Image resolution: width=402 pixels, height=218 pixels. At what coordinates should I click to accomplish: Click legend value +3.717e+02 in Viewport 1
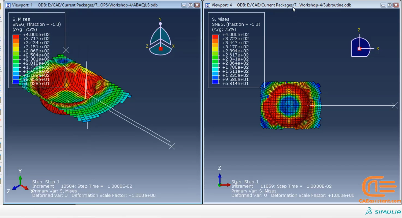(36, 39)
